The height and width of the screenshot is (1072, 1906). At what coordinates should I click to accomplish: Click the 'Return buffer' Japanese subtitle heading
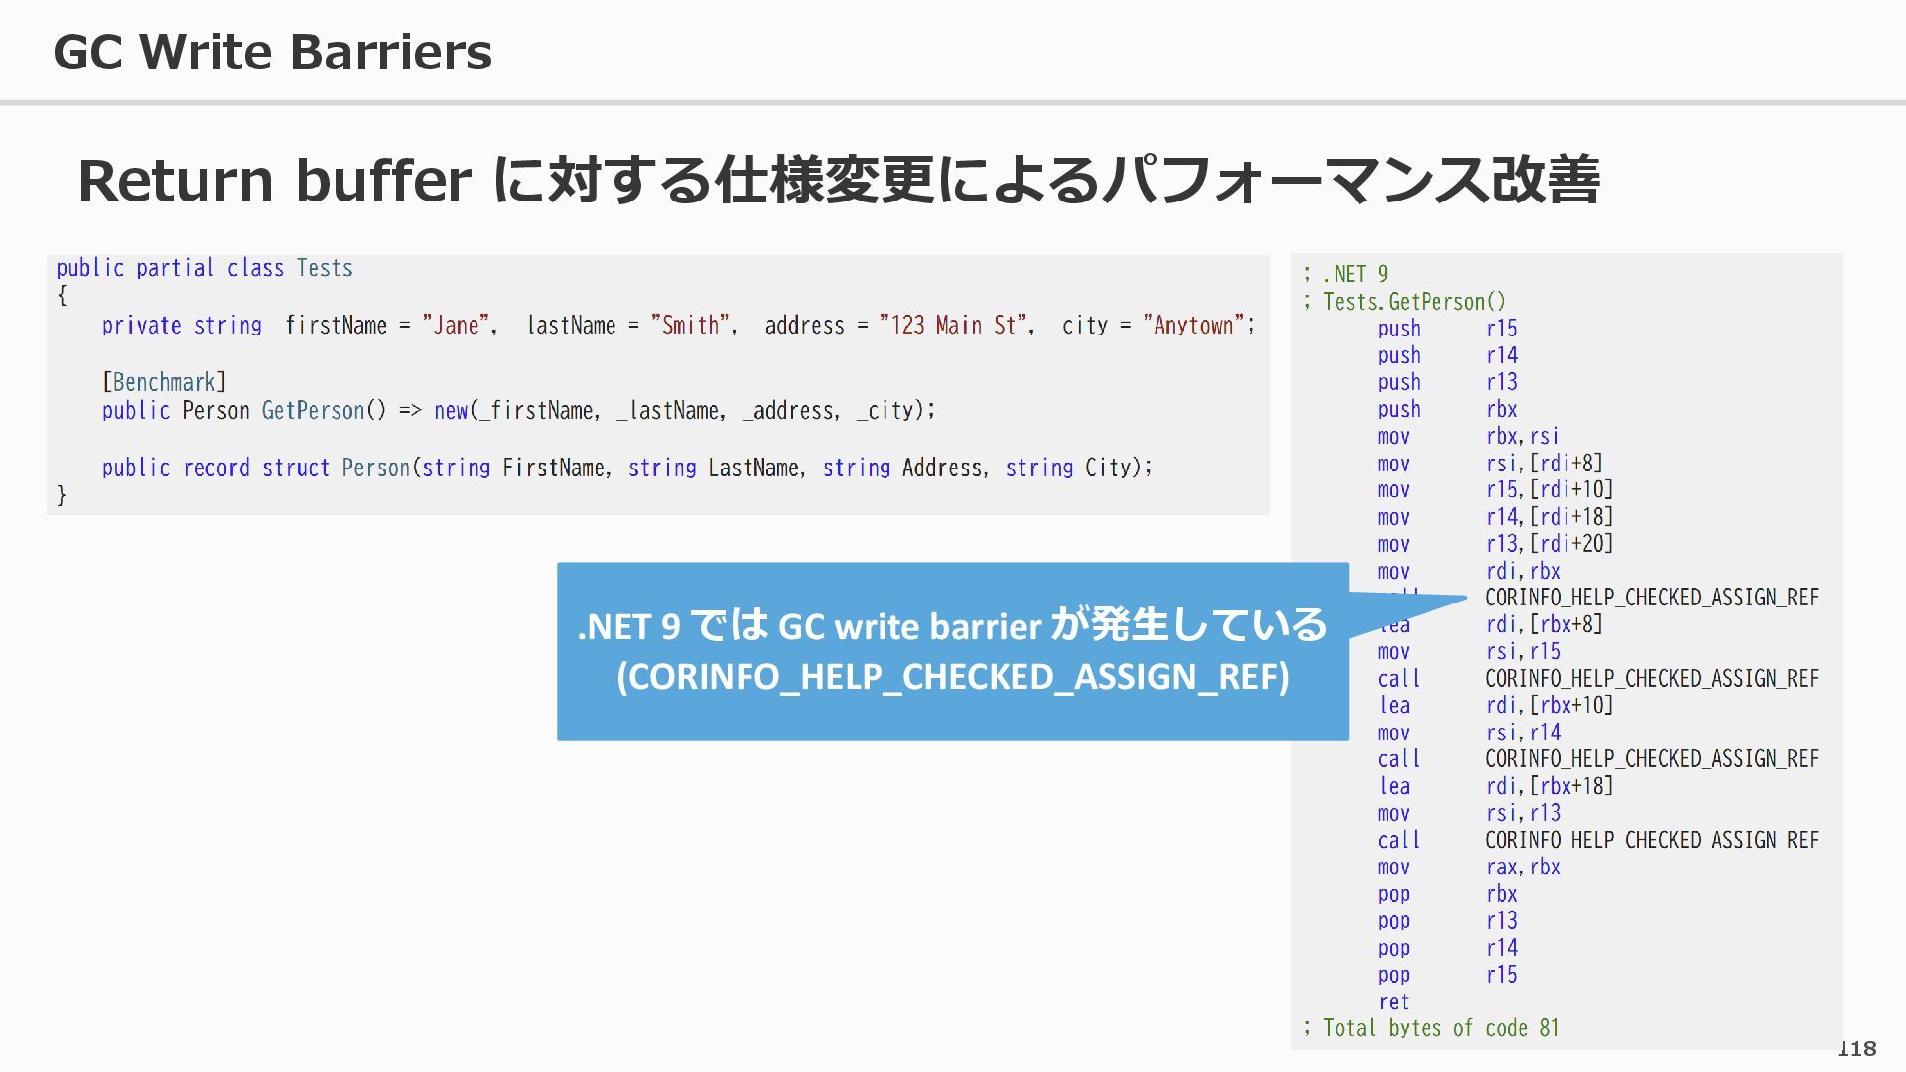click(x=837, y=181)
